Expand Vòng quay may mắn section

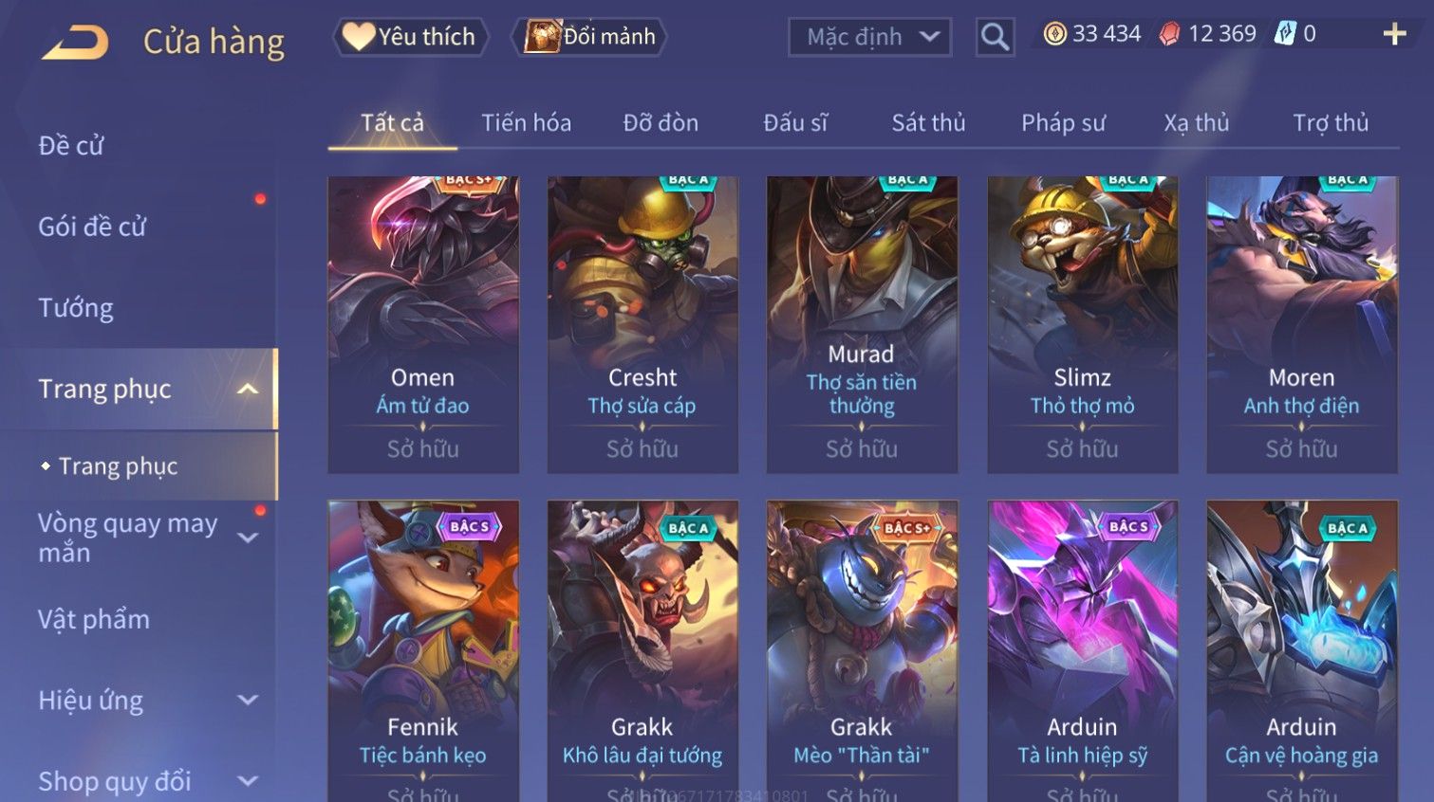coord(248,538)
